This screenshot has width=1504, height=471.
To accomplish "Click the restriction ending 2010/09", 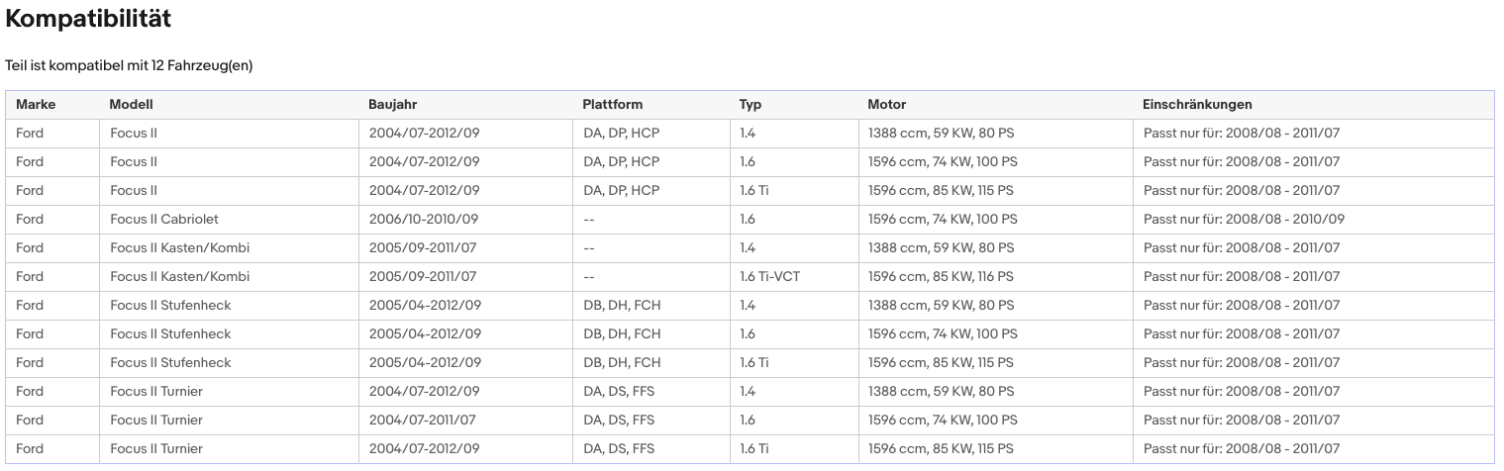I will click(1244, 219).
